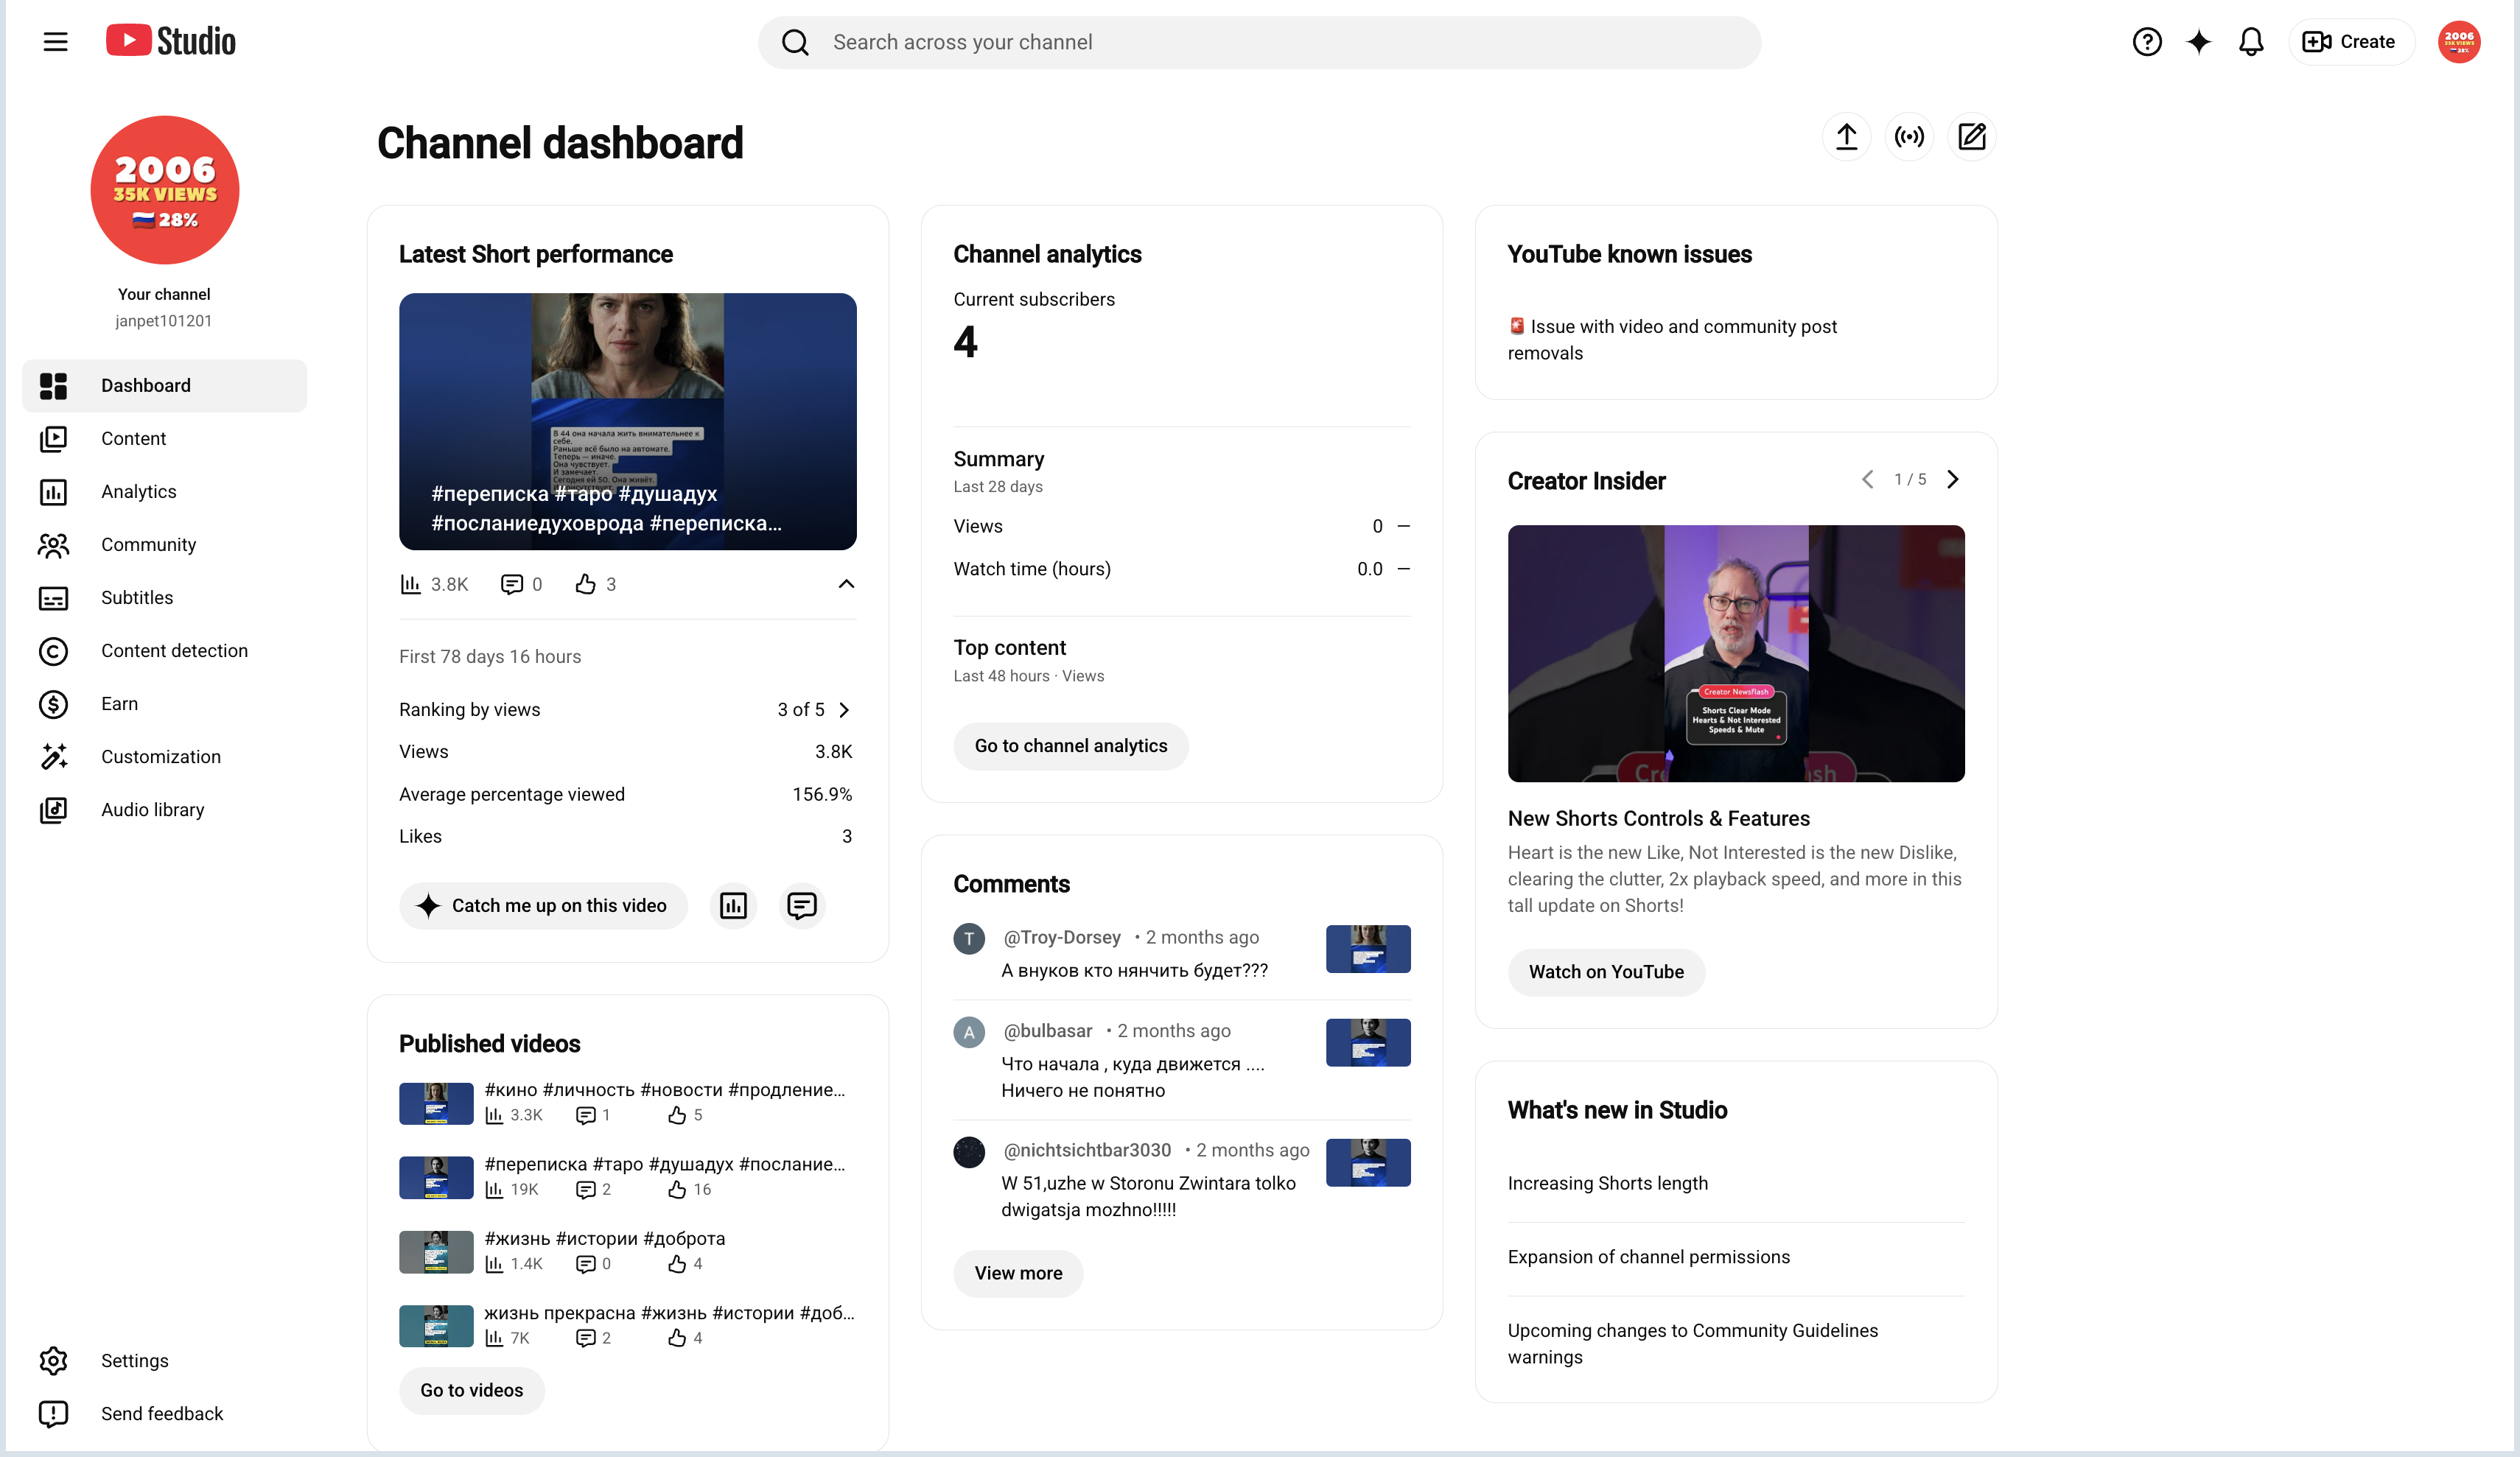2520x1457 pixels.
Task: Click the 7K views bar-chart icon
Action: (494, 1339)
